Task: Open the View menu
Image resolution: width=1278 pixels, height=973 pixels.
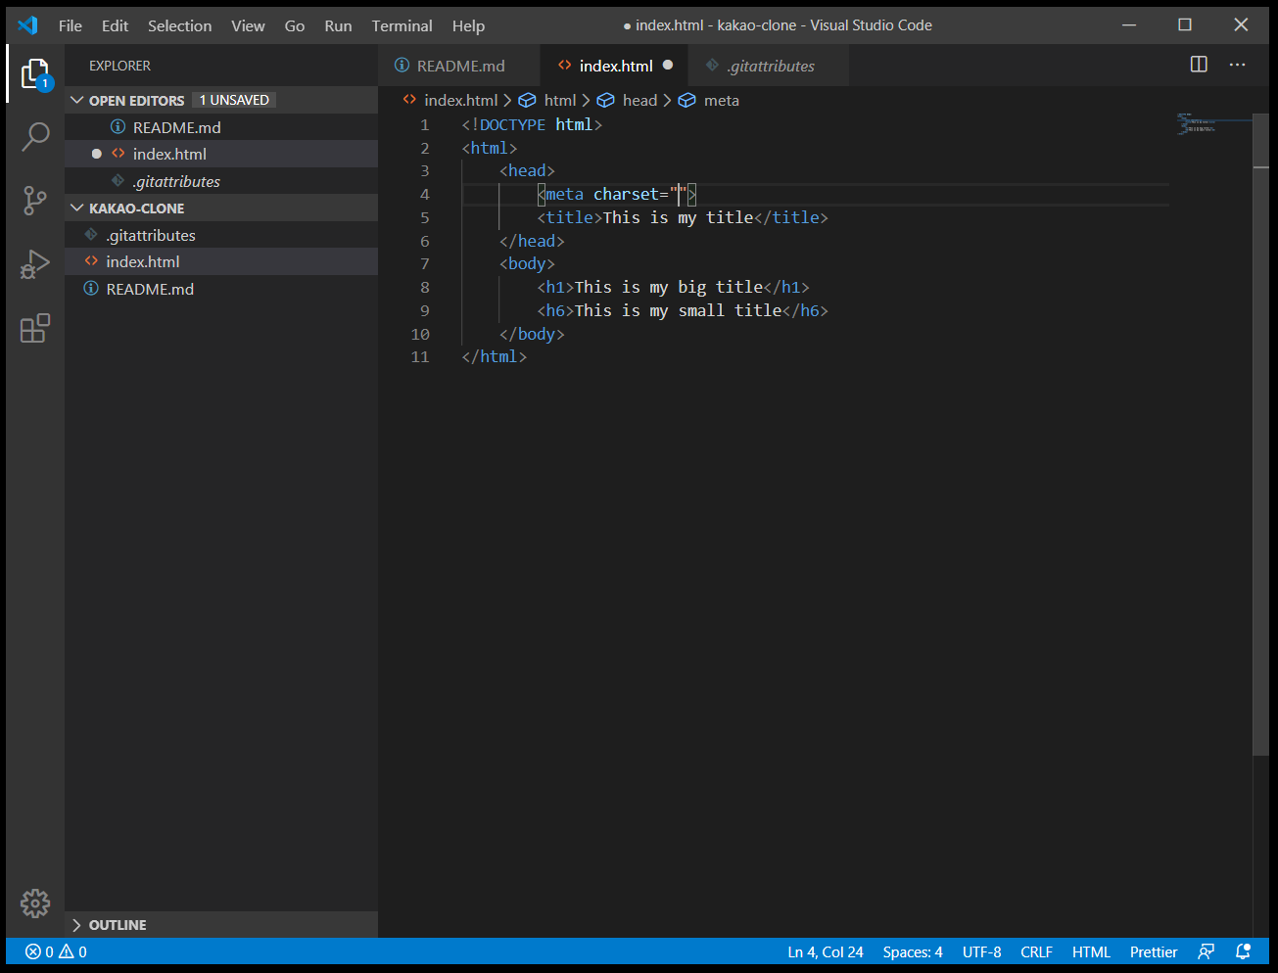Action: click(248, 25)
